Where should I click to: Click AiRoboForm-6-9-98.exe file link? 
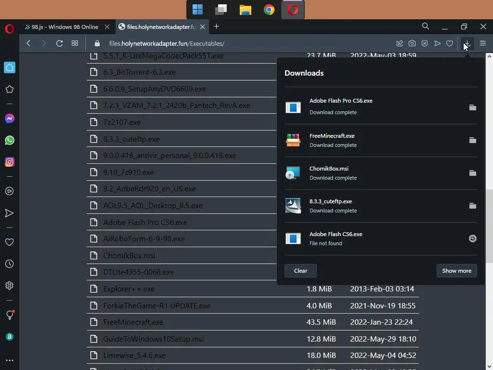coord(144,239)
